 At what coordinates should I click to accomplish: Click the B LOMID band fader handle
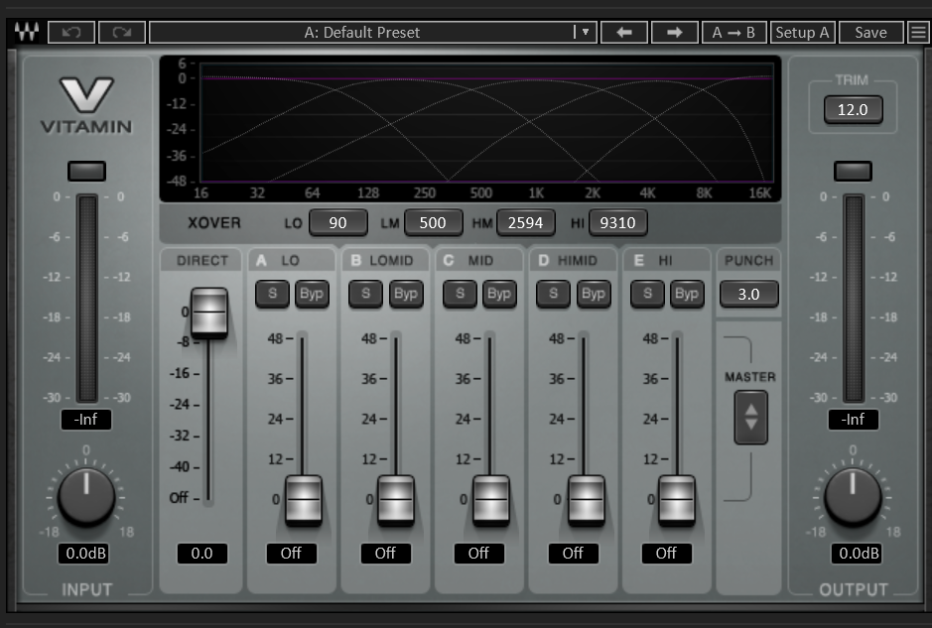click(x=396, y=500)
